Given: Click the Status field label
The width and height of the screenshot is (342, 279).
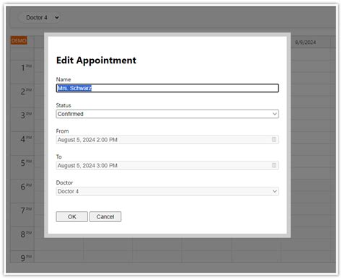Looking at the screenshot, I should point(63,105).
